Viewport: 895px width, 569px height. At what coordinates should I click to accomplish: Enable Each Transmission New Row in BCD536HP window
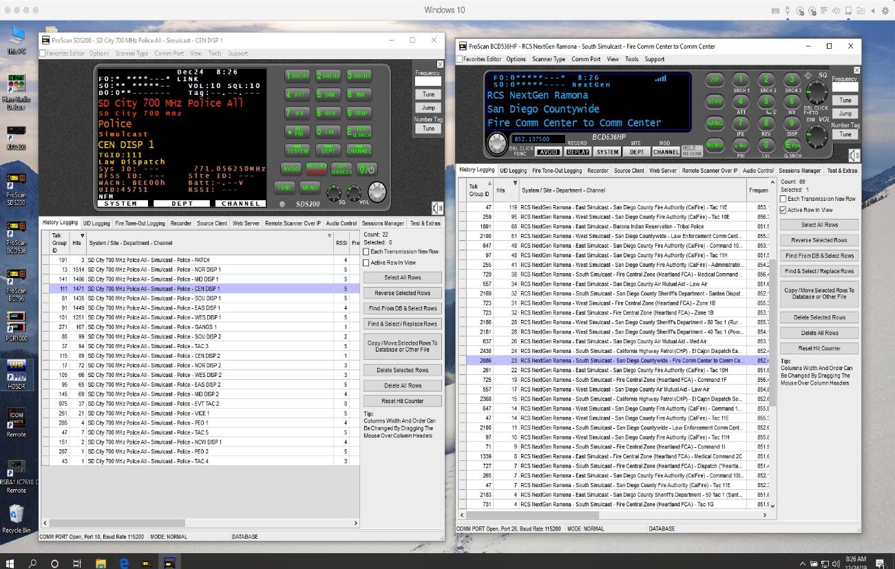pyautogui.click(x=783, y=199)
